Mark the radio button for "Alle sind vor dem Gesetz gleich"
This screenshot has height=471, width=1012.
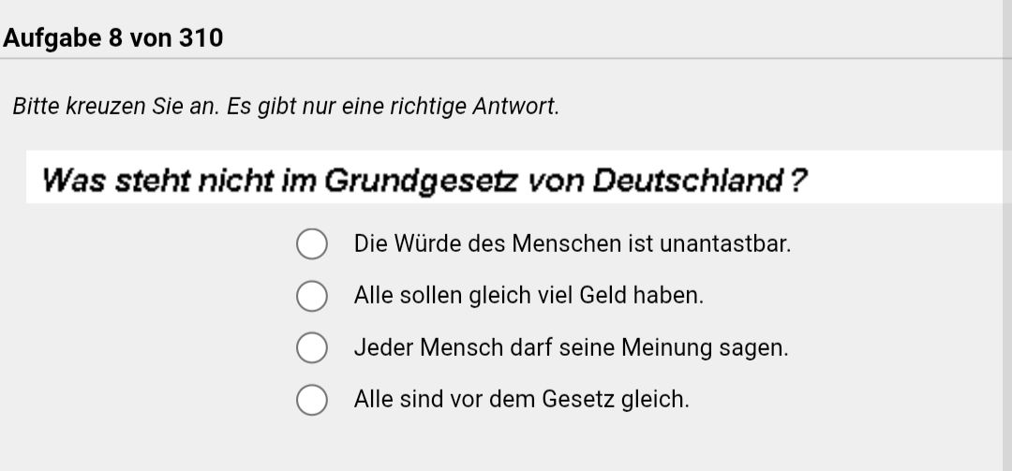[312, 400]
